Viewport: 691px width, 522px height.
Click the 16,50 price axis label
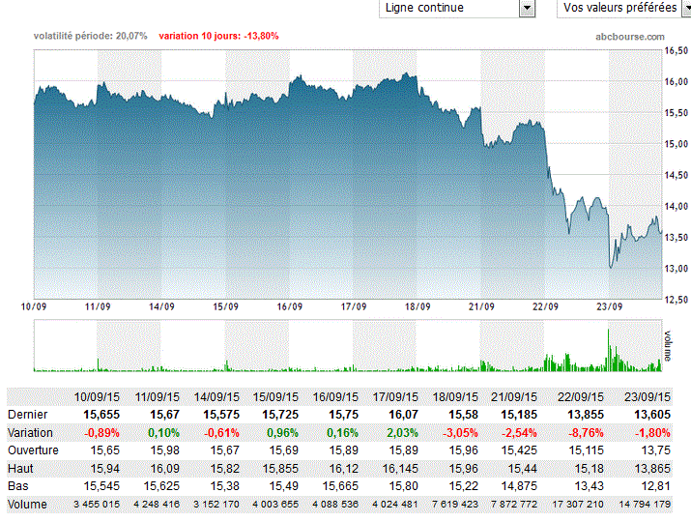tap(677, 50)
